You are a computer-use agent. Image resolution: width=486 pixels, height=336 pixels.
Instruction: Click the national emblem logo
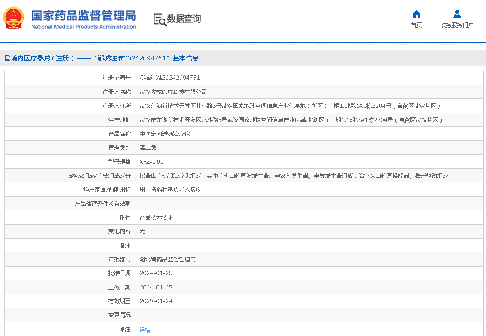[x=14, y=19]
